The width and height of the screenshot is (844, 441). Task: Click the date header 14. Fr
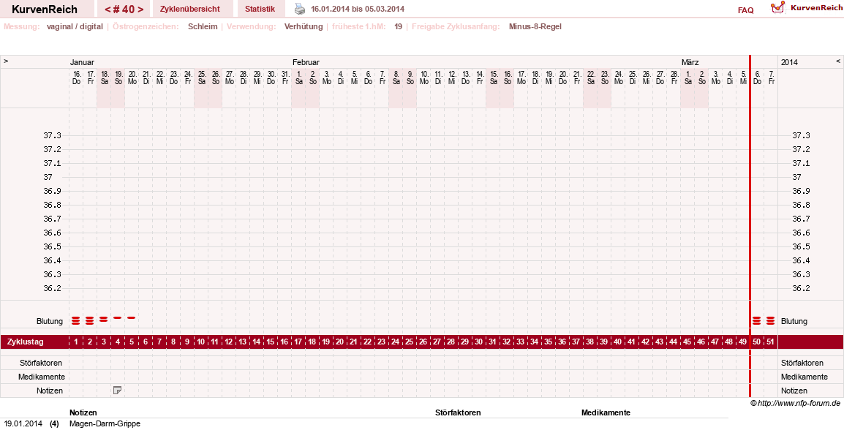click(x=480, y=78)
